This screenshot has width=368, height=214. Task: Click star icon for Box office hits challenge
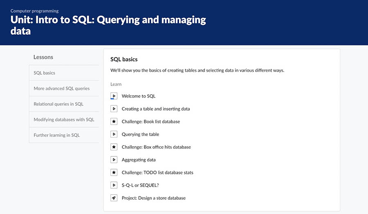[114, 147]
